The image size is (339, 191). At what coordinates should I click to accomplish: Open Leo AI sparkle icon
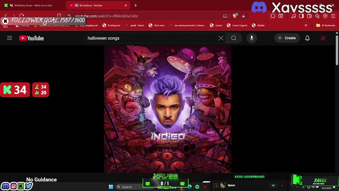pyautogui.click(x=317, y=16)
